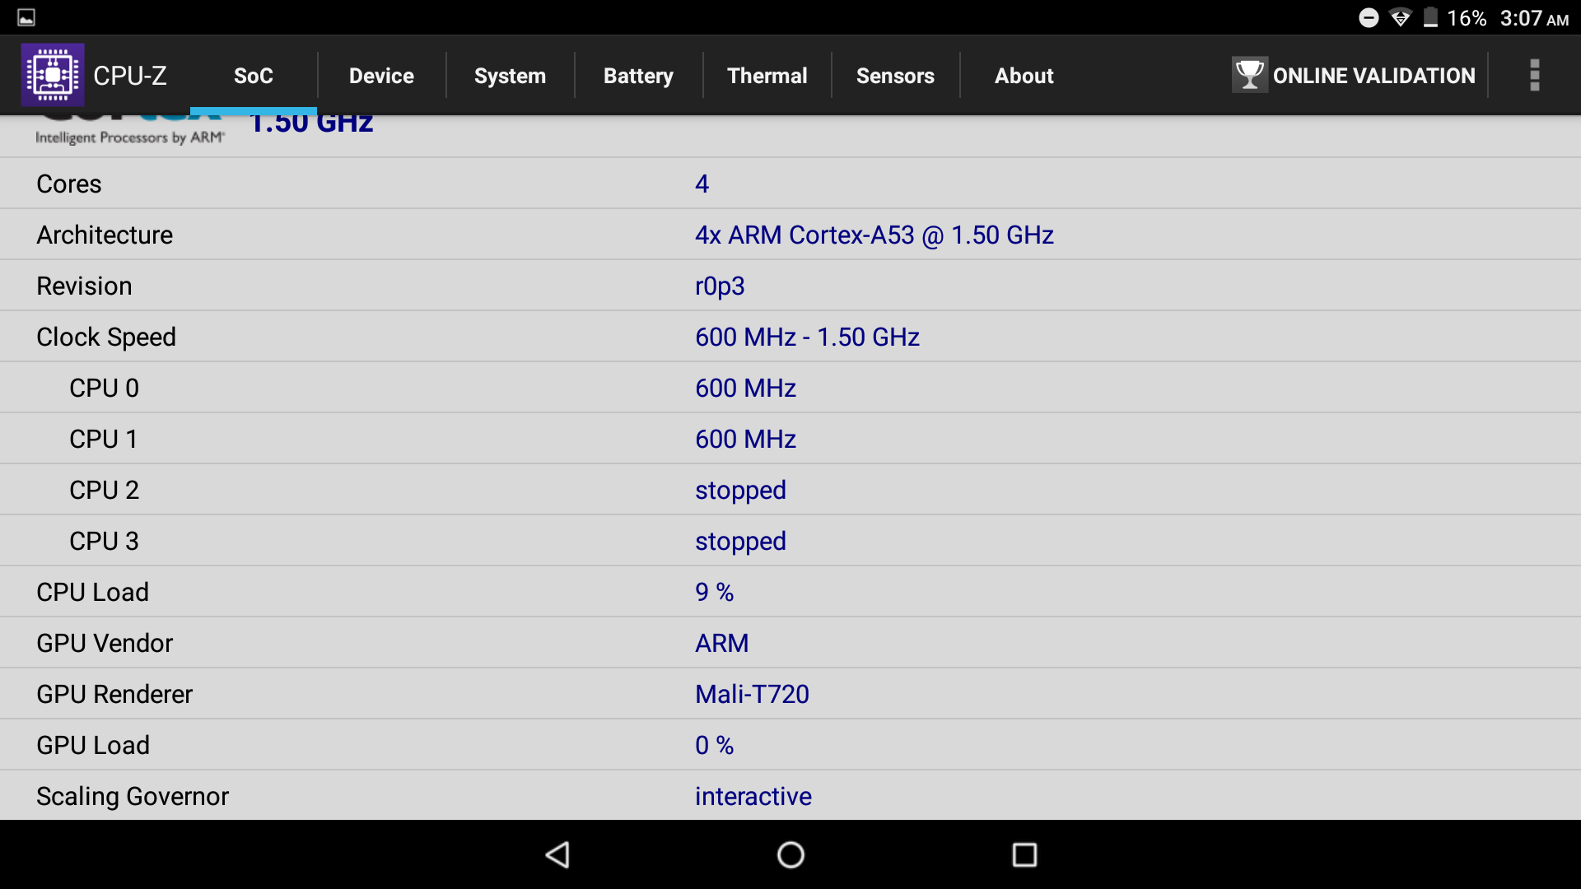Open the three-dot overflow menu

coord(1534,75)
